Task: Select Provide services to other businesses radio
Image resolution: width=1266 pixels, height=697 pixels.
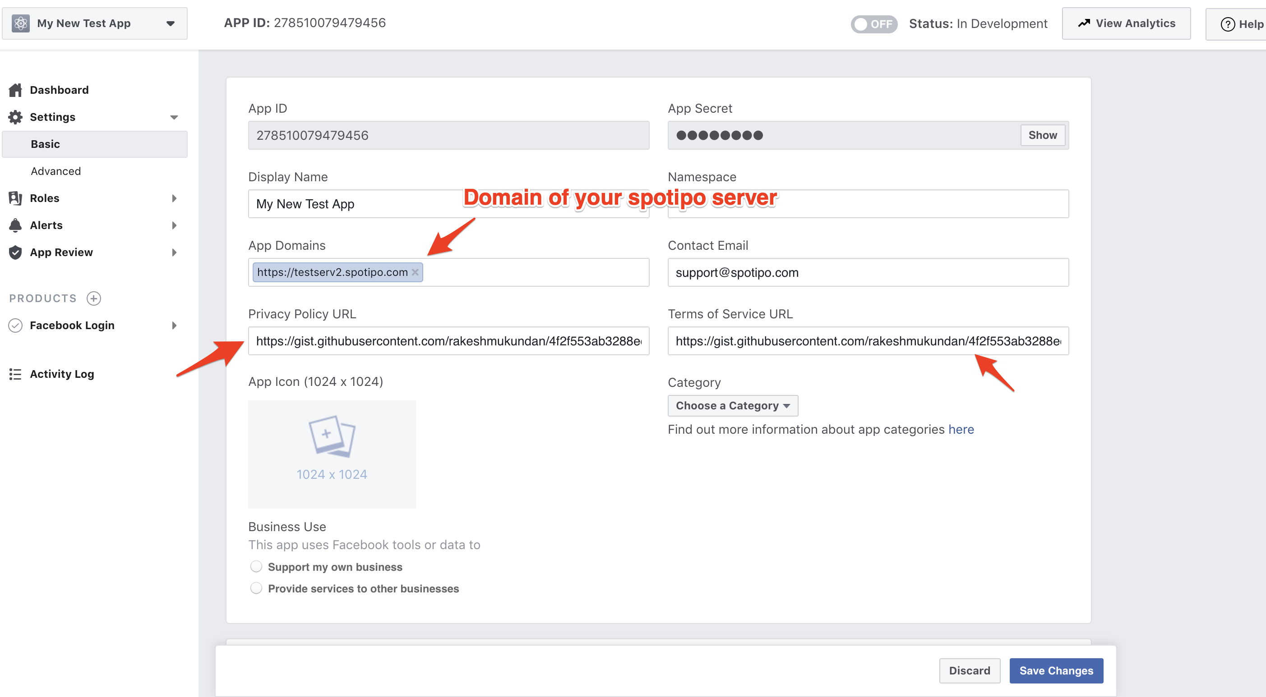Action: [256, 588]
